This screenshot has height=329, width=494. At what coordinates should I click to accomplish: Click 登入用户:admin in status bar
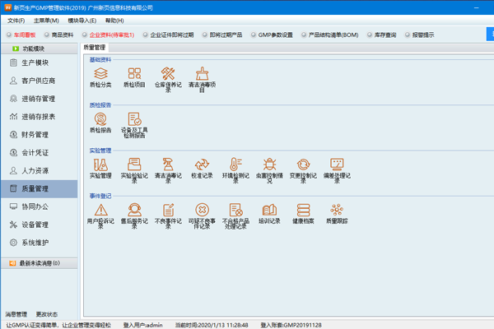click(x=143, y=325)
